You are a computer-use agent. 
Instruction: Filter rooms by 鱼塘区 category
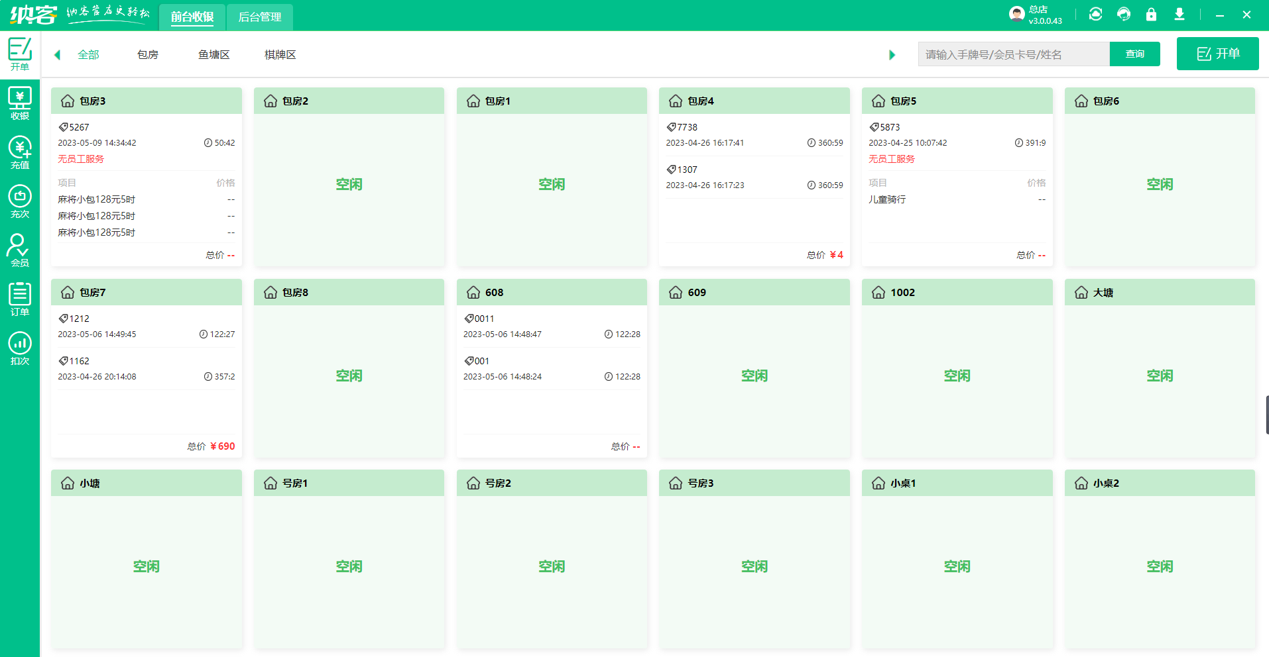[x=213, y=55]
